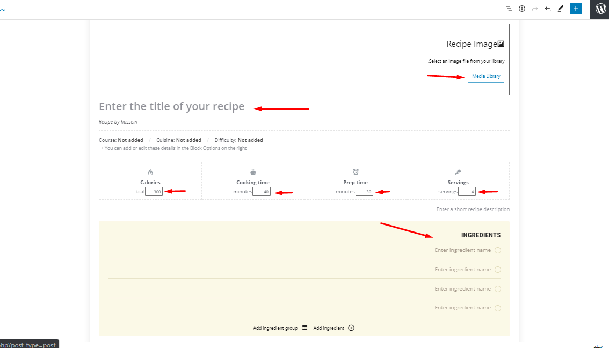Click the image icon beside Recipe Image
The width and height of the screenshot is (609, 348).
(x=501, y=44)
